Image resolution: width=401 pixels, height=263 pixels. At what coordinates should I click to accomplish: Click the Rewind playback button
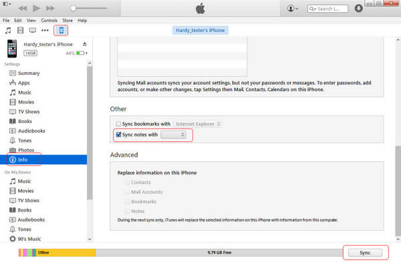[x=23, y=9]
